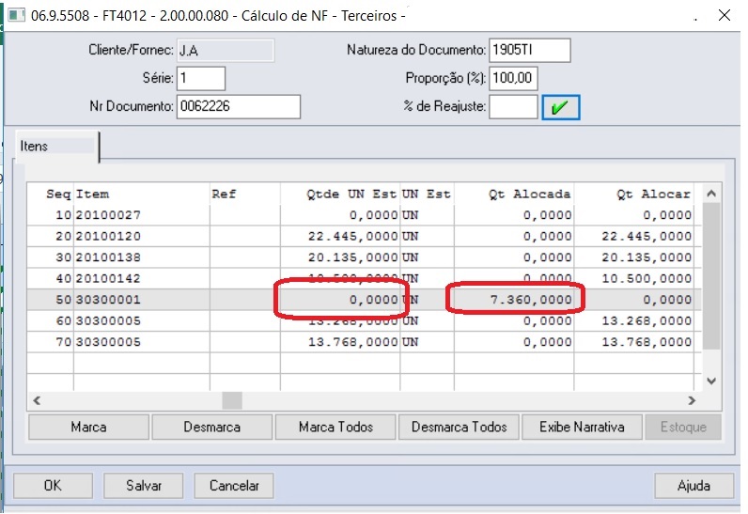This screenshot has height=514, width=748.
Task: Click Qtde value 20.135,0000 in sequence 30
Action: [352, 257]
